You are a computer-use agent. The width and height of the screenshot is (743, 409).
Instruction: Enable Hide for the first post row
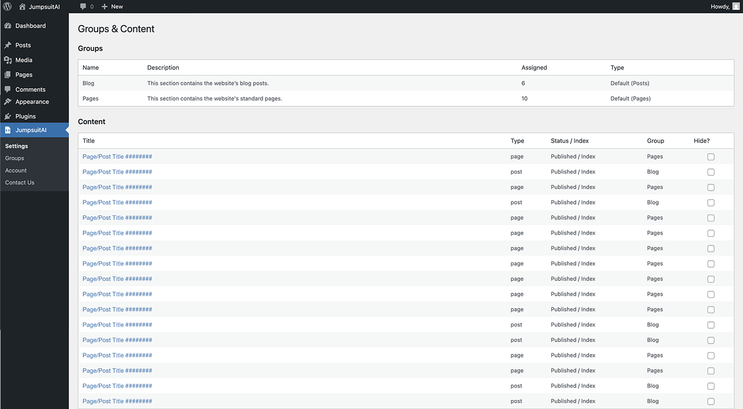711,172
